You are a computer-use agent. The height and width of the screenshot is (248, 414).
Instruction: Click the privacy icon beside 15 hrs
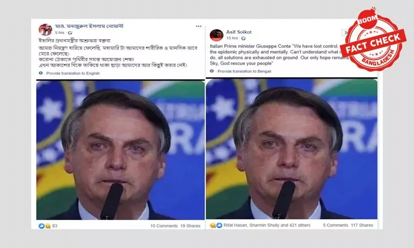(x=244, y=39)
